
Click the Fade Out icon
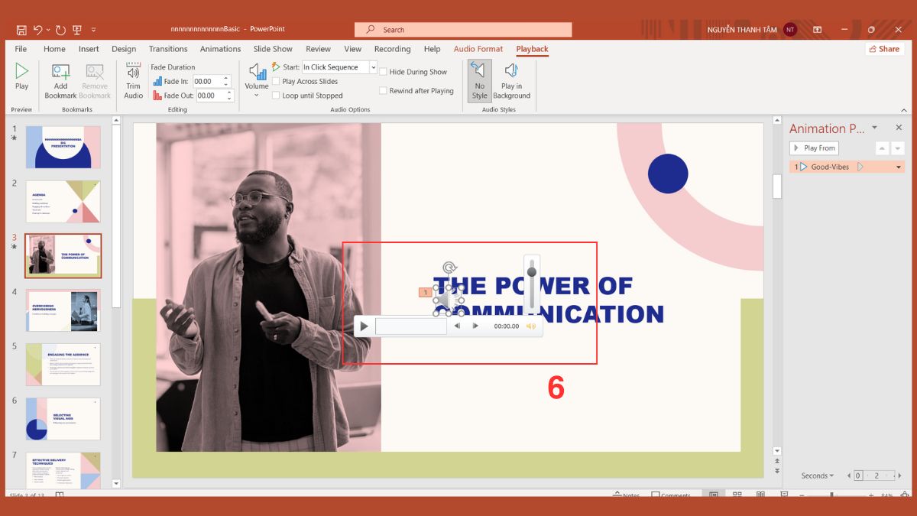tap(156, 96)
